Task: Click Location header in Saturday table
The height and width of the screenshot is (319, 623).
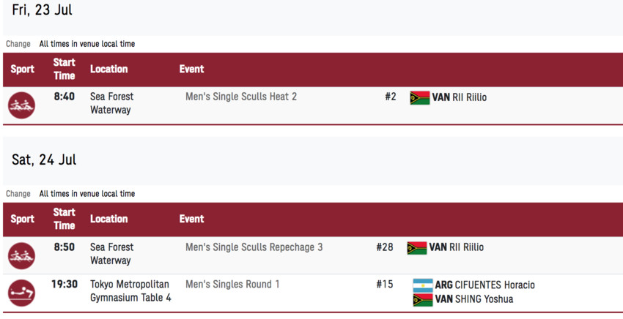Action: (x=109, y=219)
